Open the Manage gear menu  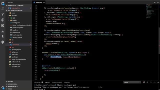coord(3,88)
